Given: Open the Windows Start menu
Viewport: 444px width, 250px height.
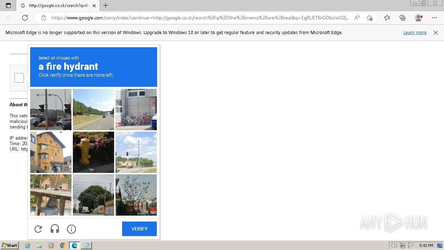Looking at the screenshot, I should tap(10, 245).
